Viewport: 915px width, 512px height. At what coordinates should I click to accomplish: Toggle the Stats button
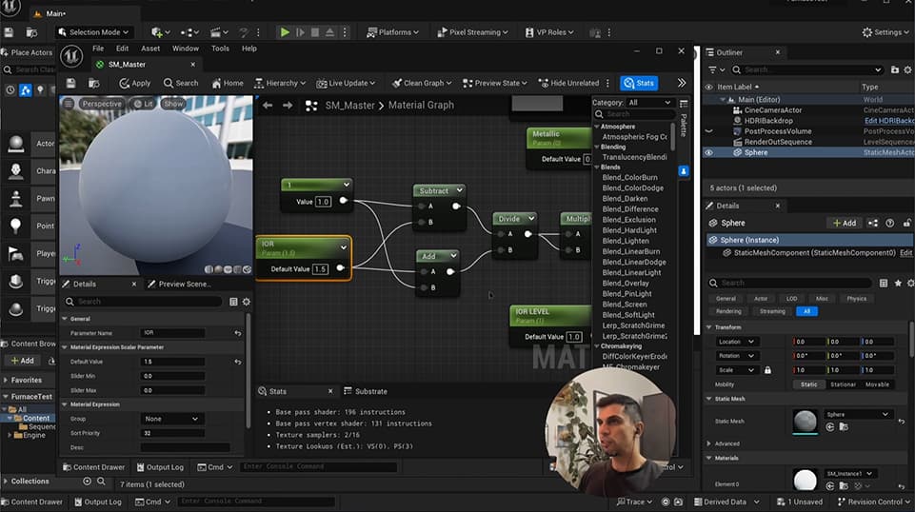[x=639, y=83]
